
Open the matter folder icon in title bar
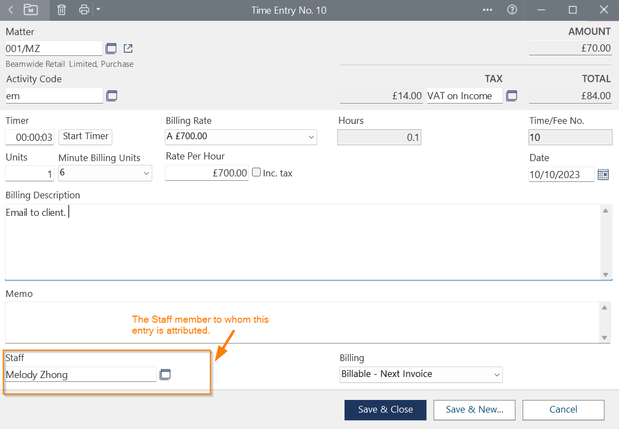click(x=31, y=10)
